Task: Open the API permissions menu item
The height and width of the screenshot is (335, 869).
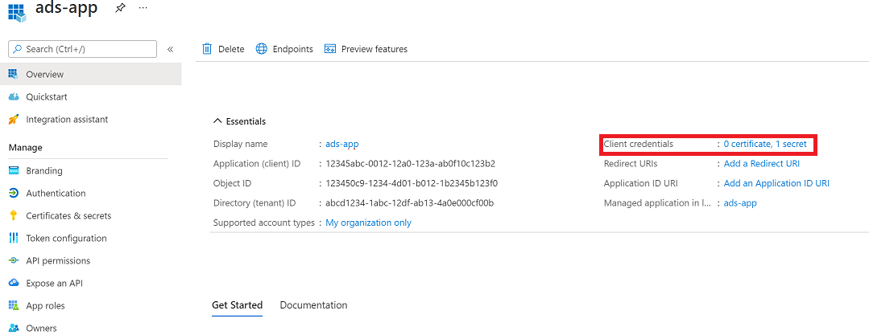Action: (x=58, y=261)
